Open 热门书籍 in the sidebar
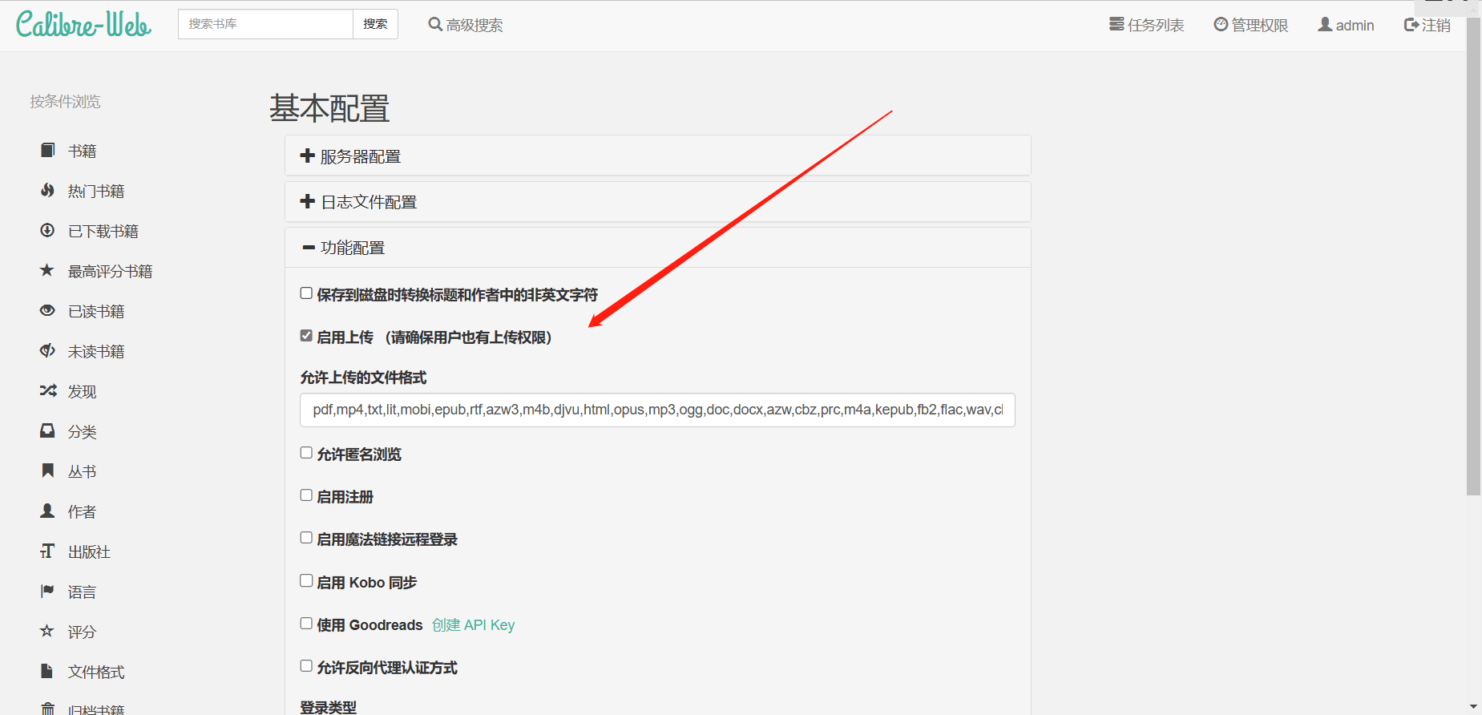The image size is (1482, 715). 96,191
